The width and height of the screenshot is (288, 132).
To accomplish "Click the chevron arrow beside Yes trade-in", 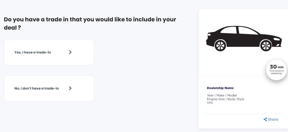I will coord(70,52).
